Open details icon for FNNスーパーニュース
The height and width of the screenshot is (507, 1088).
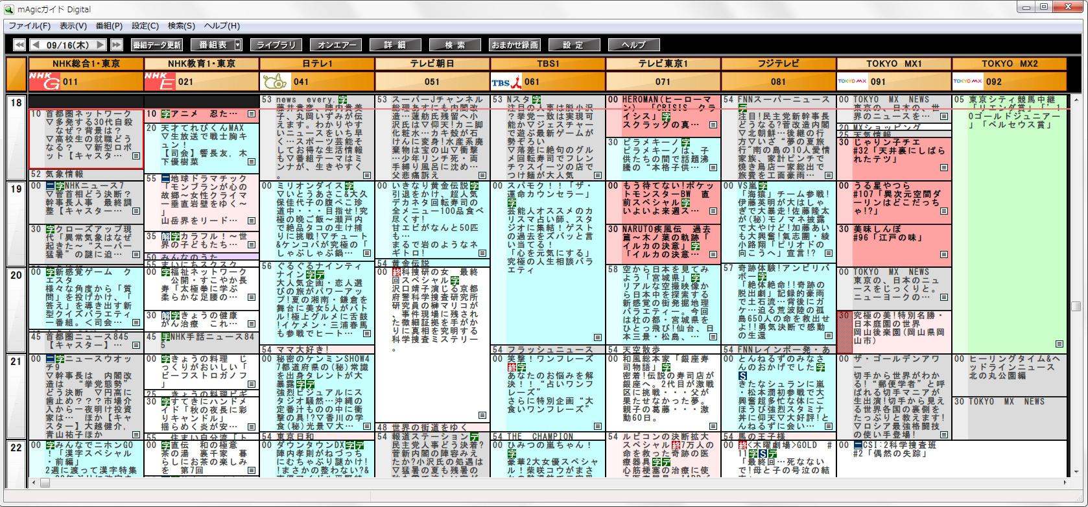[829, 175]
